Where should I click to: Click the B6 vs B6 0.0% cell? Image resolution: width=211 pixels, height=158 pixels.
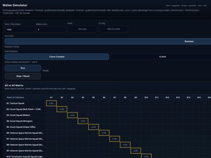[104, 133]
